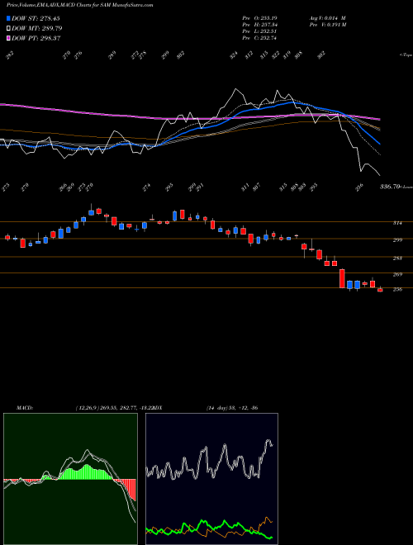Open the green MACD histogram chart
The width and height of the screenshot is (413, 545).
coord(70,479)
